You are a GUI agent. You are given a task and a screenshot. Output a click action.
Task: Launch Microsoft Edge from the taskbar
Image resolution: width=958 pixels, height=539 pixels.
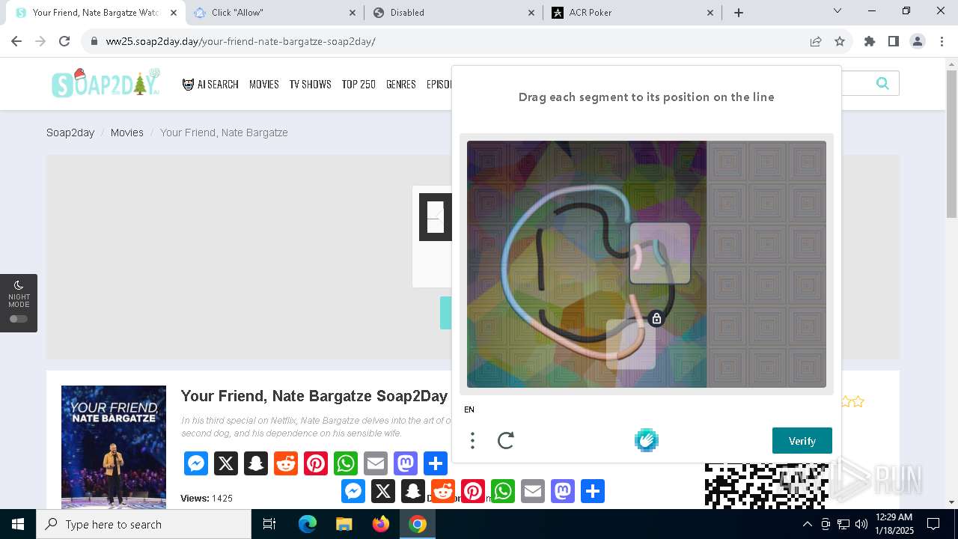(308, 524)
